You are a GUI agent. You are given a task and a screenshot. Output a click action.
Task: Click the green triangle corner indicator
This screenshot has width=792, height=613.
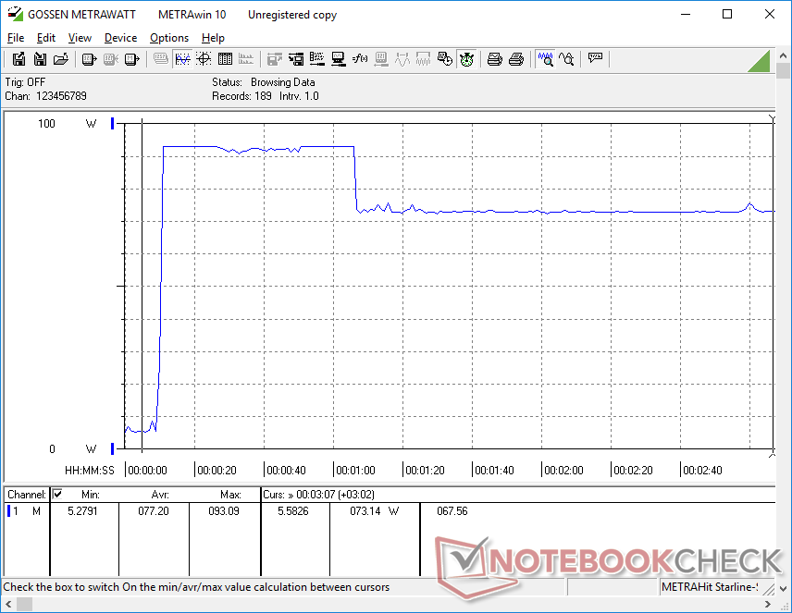coord(760,61)
